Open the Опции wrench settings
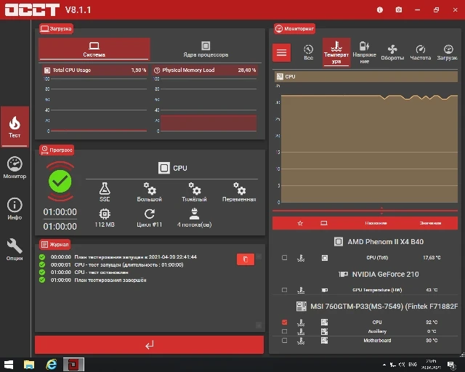The height and width of the screenshot is (372, 465). (15, 249)
